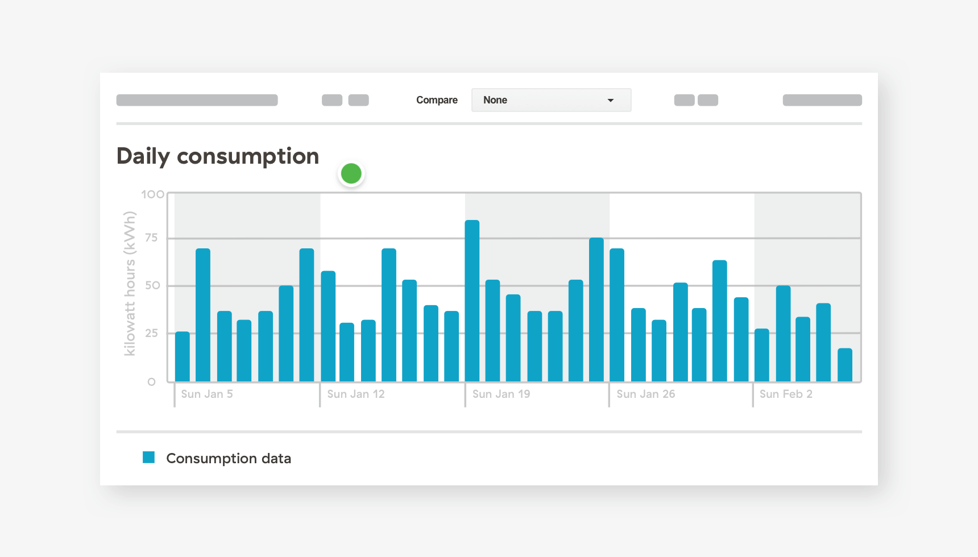Click the Sun Jan 12 axis label

356,394
